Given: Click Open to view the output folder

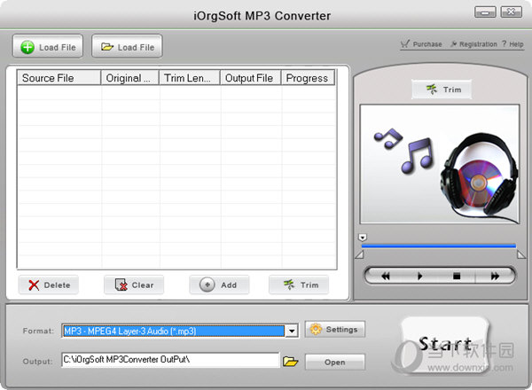Looking at the screenshot, I should pyautogui.click(x=335, y=362).
